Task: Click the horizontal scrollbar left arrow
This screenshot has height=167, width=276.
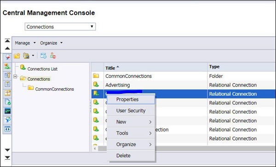Action: point(95,149)
